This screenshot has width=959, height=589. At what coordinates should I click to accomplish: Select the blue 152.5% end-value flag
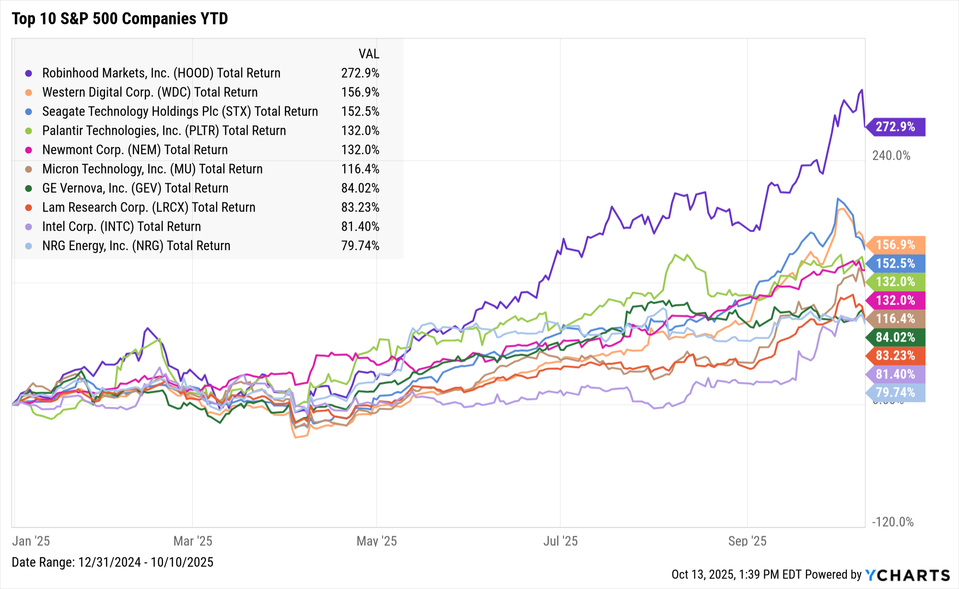(895, 263)
